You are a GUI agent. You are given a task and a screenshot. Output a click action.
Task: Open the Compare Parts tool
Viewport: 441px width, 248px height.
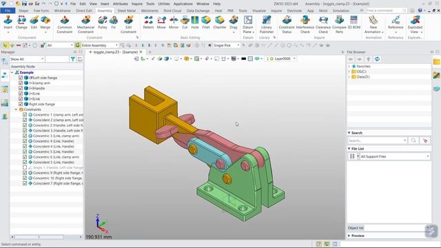(x=339, y=24)
